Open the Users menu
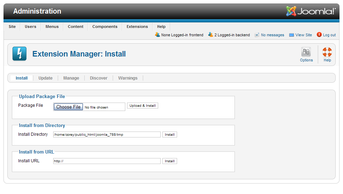The width and height of the screenshot is (343, 194). (x=30, y=27)
